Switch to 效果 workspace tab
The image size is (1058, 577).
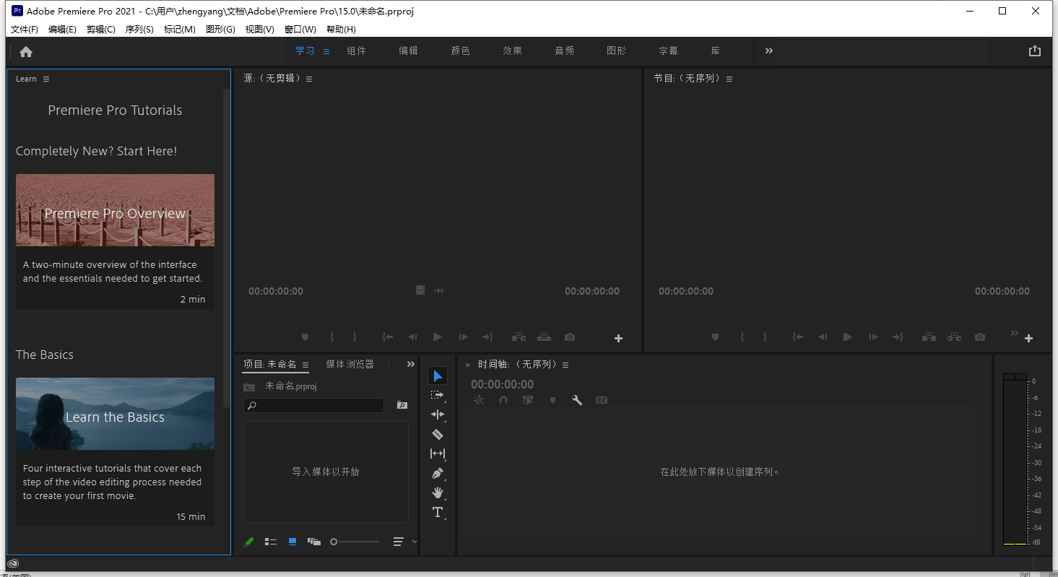513,51
